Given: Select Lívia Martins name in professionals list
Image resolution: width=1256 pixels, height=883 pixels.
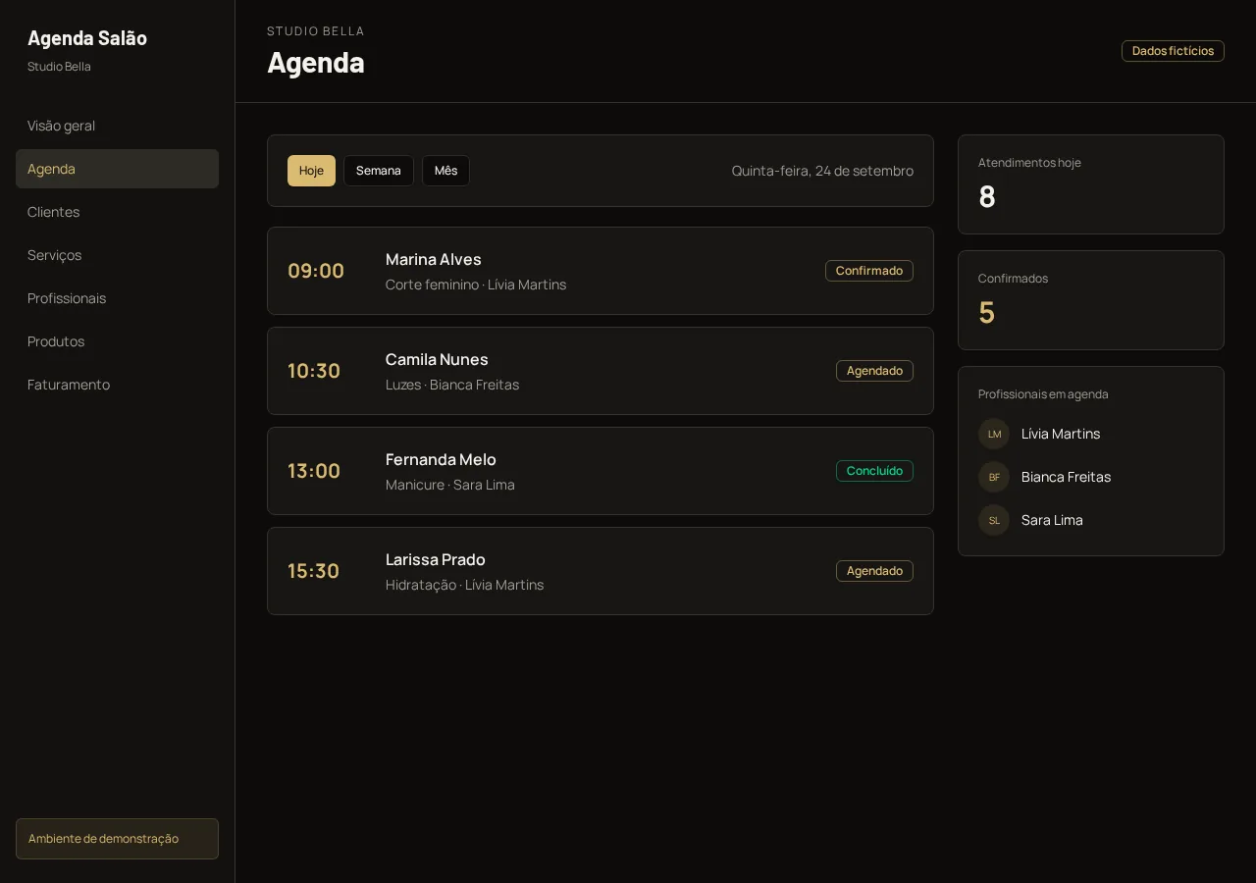Looking at the screenshot, I should 1061,434.
